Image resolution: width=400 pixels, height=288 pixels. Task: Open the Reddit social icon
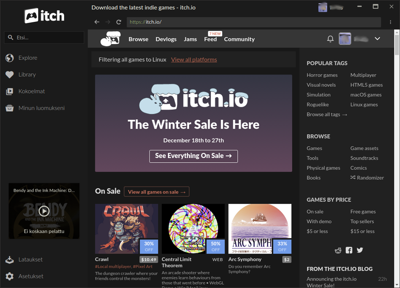pos(338,251)
